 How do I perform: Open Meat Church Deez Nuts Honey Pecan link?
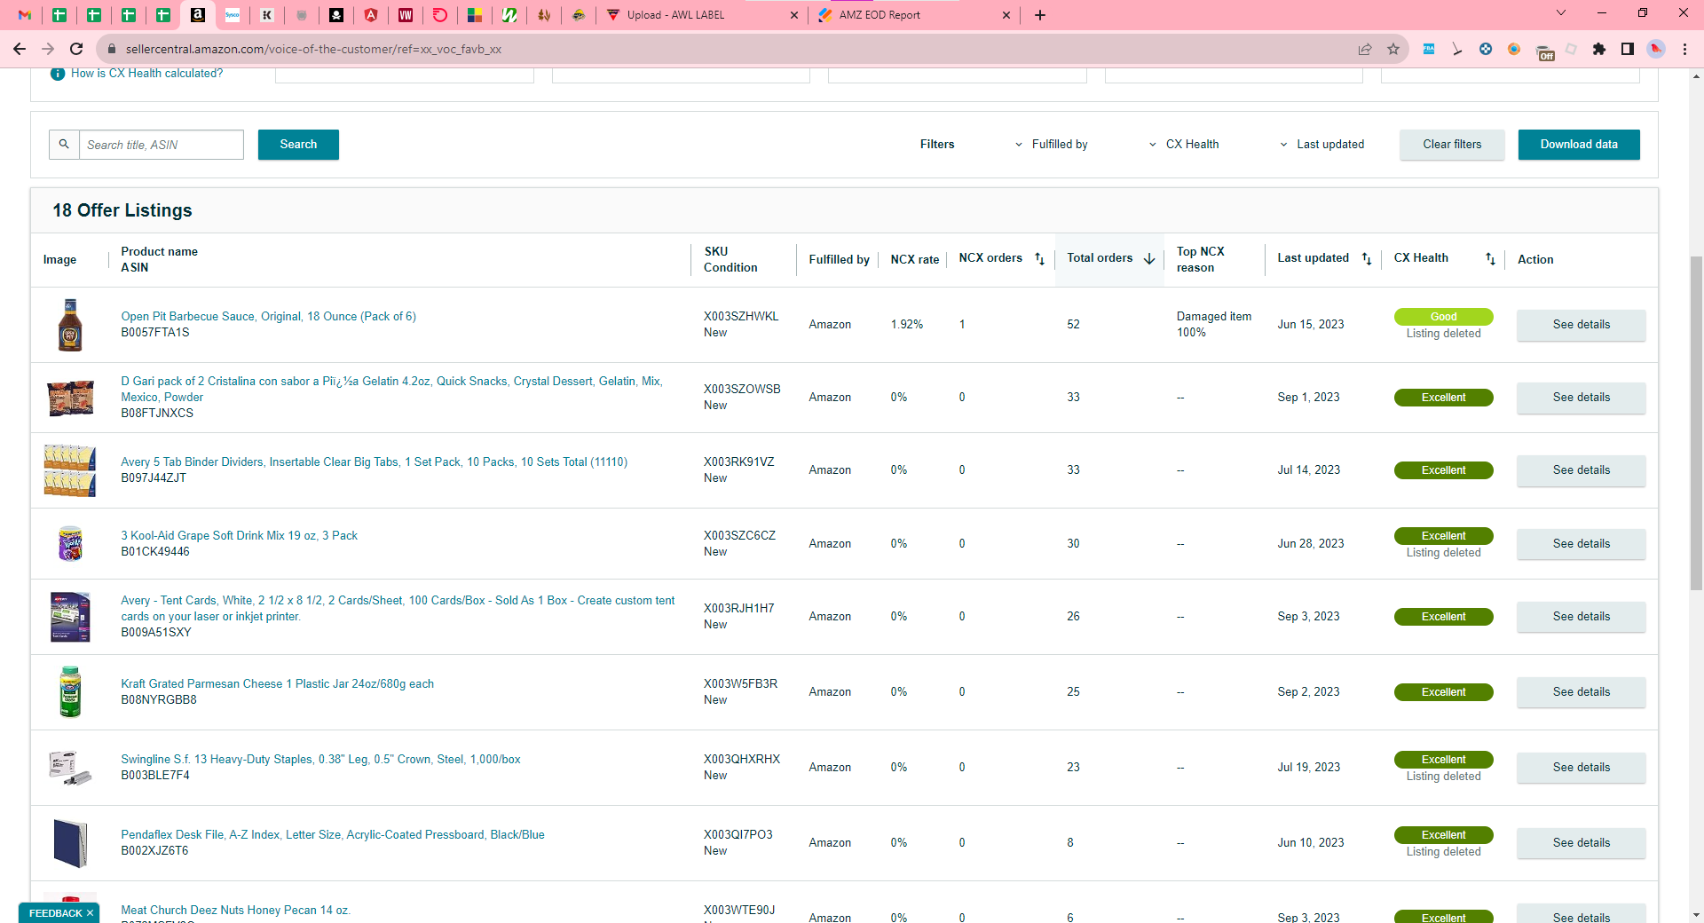tap(235, 911)
